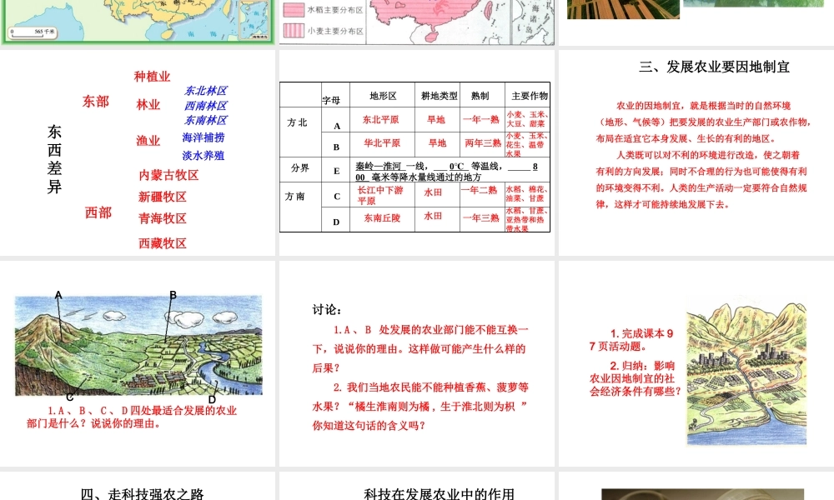The height and width of the screenshot is (500, 834).
Task: Click the 青海牧区 text
Action: (163, 218)
